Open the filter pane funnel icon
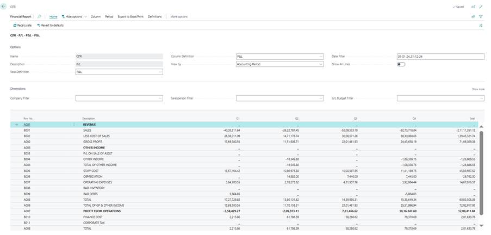 (x=481, y=17)
